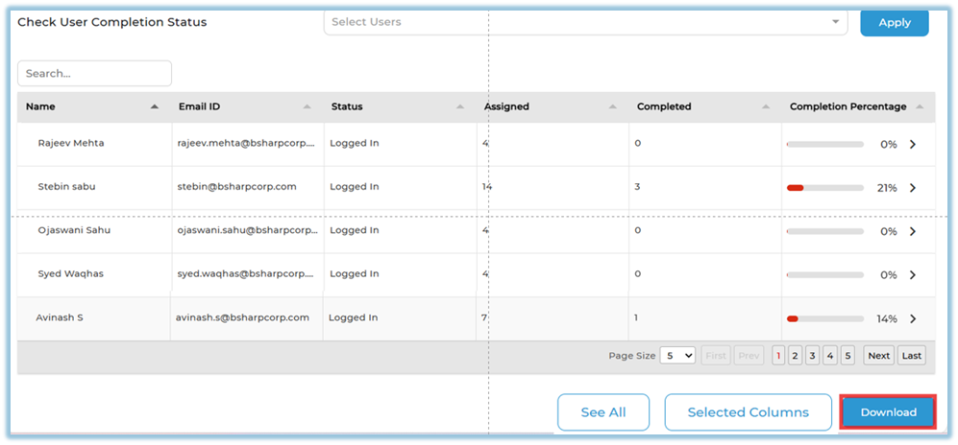Sort by Status column arrow
Image resolution: width=958 pixels, height=445 pixels.
click(x=460, y=107)
